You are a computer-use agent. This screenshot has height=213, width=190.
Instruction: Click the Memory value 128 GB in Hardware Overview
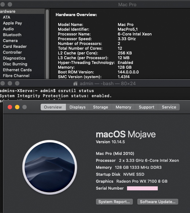125,67
